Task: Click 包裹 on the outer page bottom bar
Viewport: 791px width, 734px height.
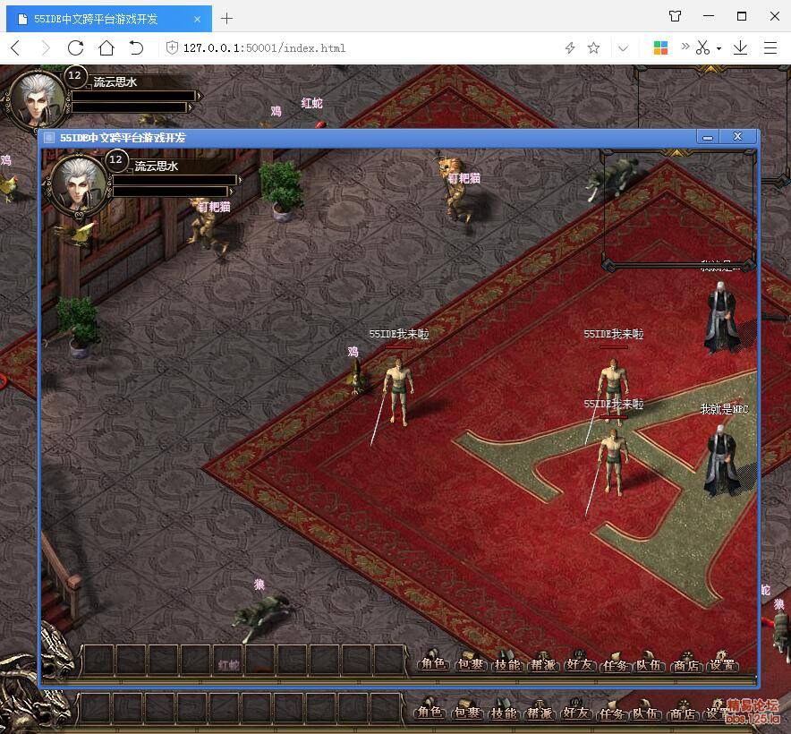Action: point(466,712)
